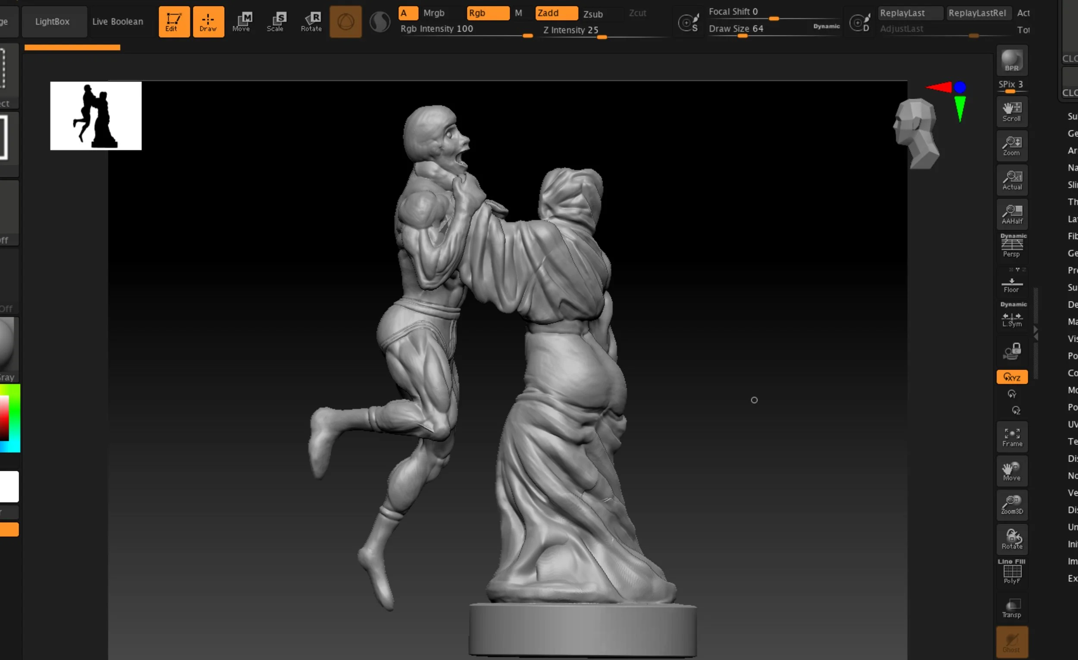Click the Actual size icon

pyautogui.click(x=1012, y=180)
